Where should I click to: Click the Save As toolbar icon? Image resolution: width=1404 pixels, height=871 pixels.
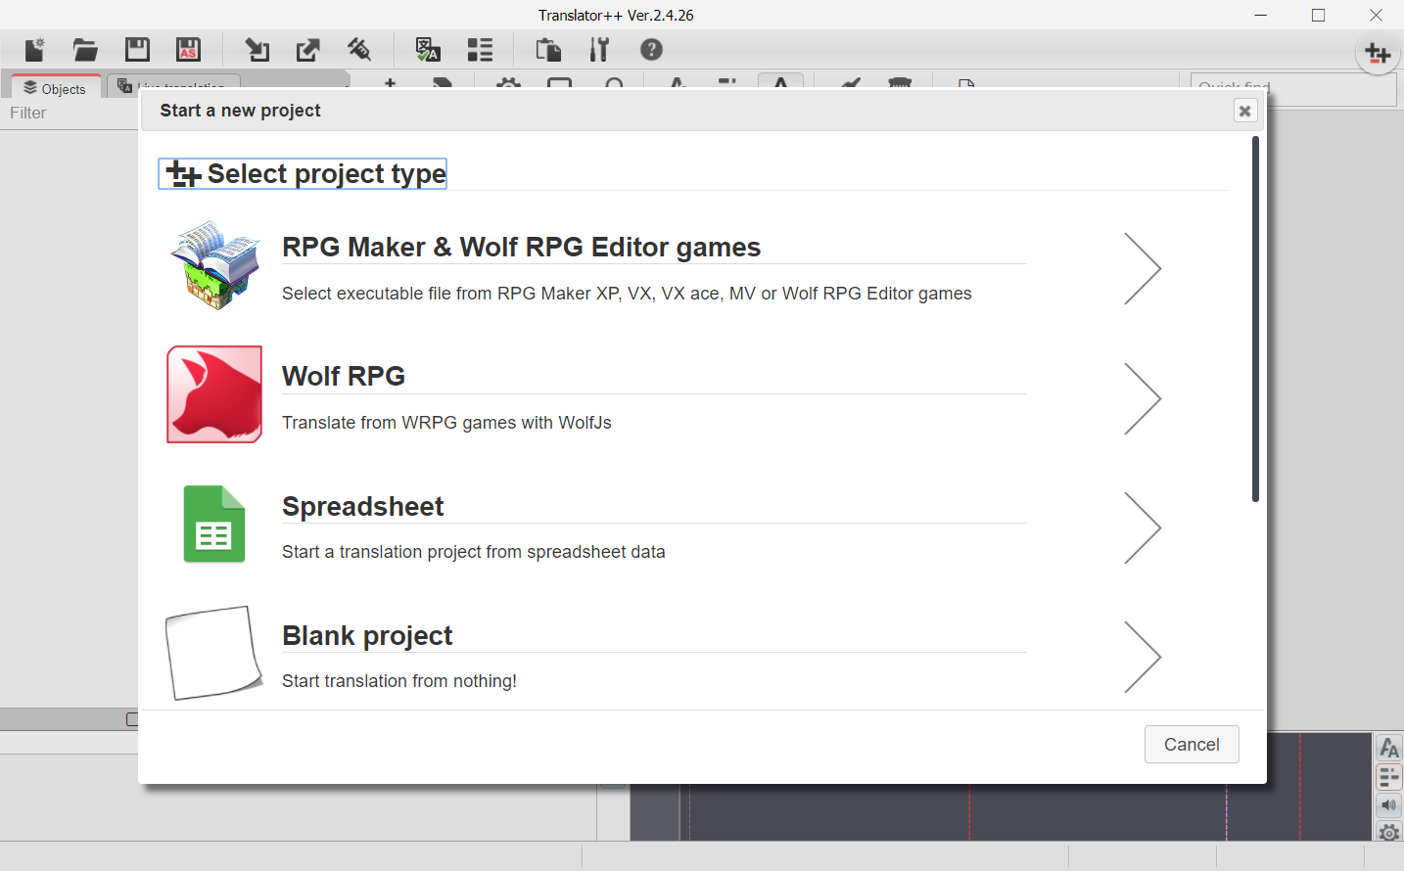coord(188,49)
